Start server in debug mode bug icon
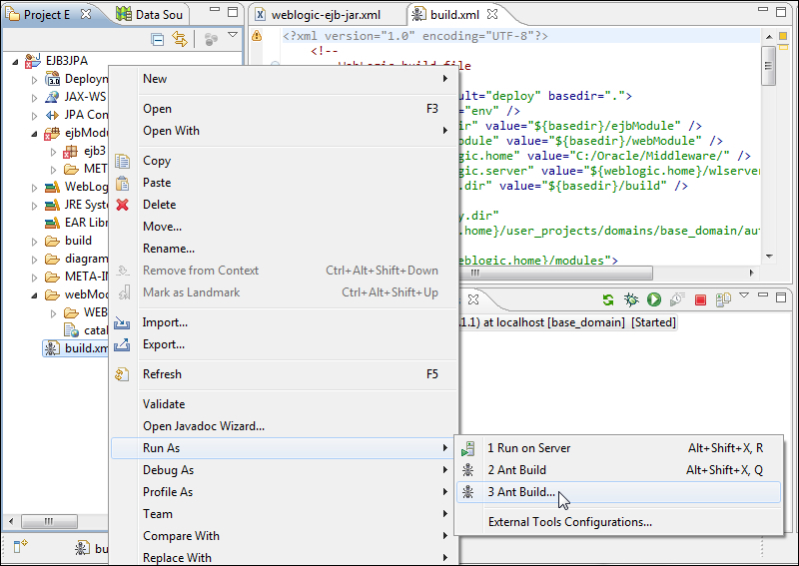The image size is (799, 566). coord(631,299)
